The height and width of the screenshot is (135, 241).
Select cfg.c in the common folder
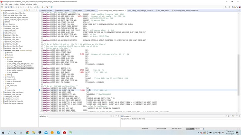(11, 59)
